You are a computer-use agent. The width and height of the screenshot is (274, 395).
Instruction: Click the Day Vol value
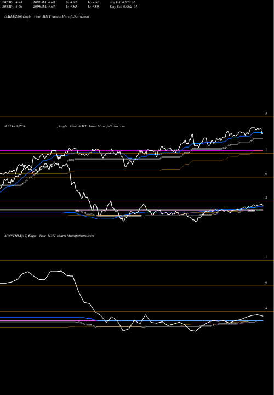(123, 7)
